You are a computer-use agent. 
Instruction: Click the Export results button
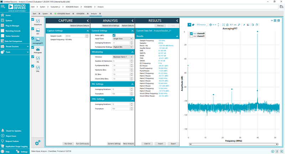coord(173,143)
